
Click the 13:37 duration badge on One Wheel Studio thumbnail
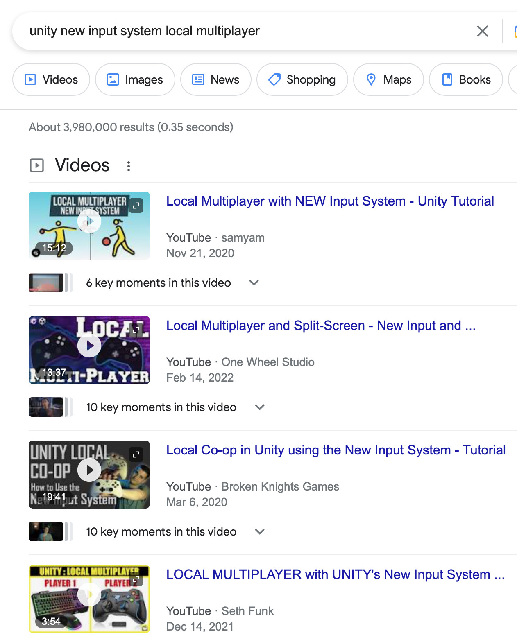coord(54,372)
